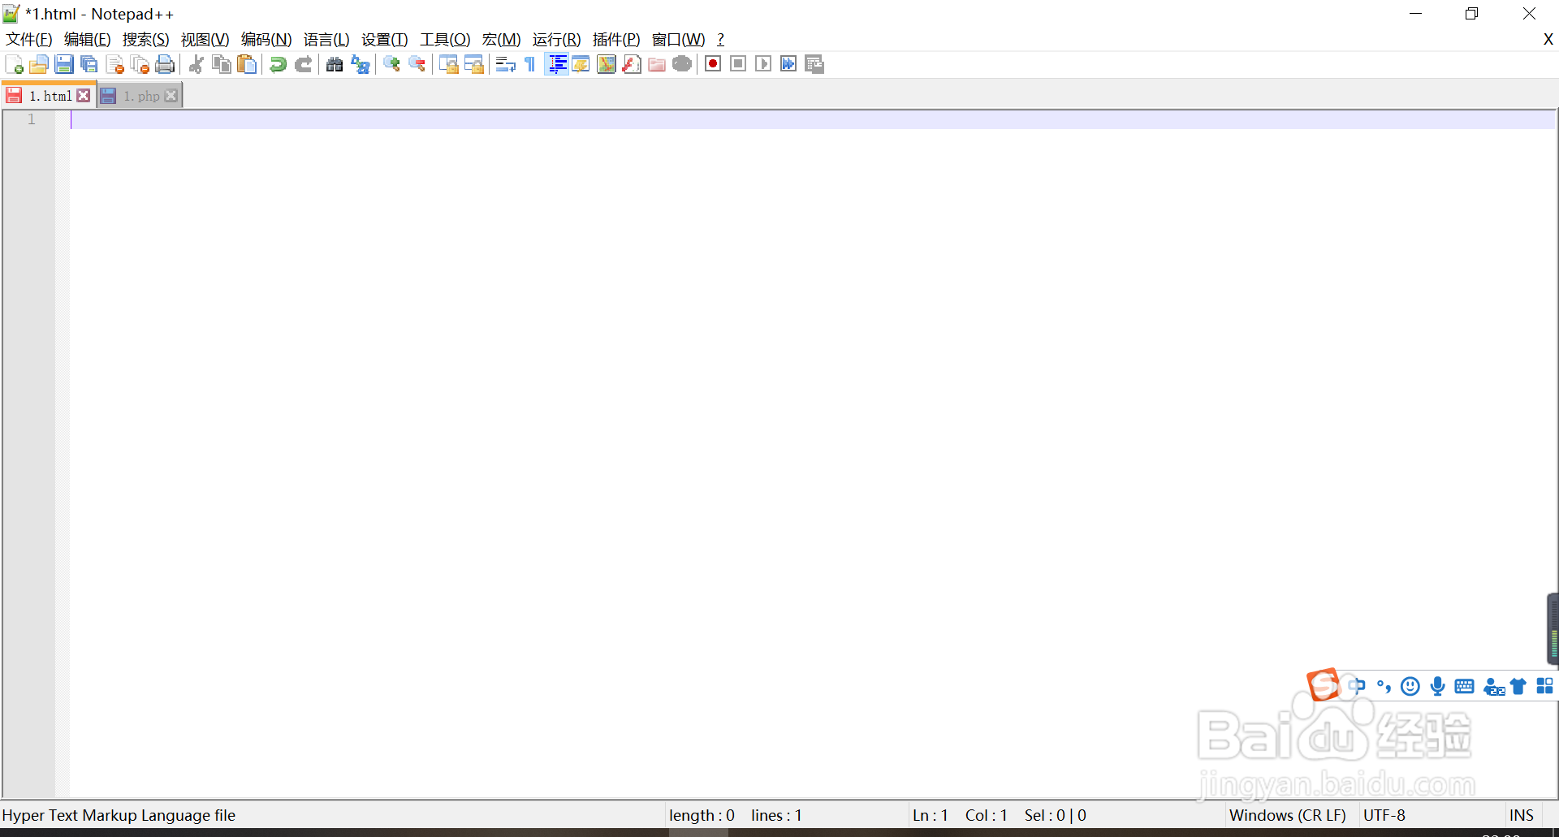Open the 文件(F) menu
The width and height of the screenshot is (1559, 837).
click(x=29, y=40)
